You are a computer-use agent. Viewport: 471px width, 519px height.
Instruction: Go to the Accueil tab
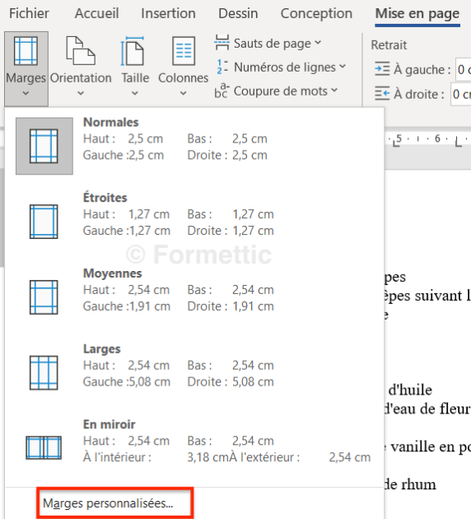[96, 13]
